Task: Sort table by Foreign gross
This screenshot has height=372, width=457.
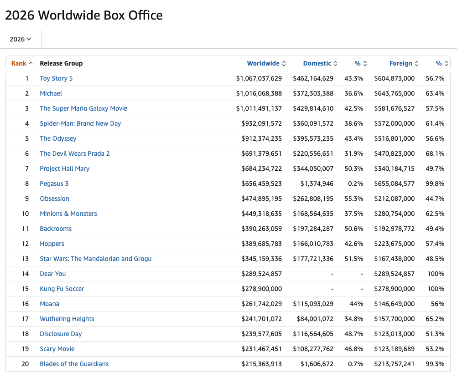Action: coord(404,63)
